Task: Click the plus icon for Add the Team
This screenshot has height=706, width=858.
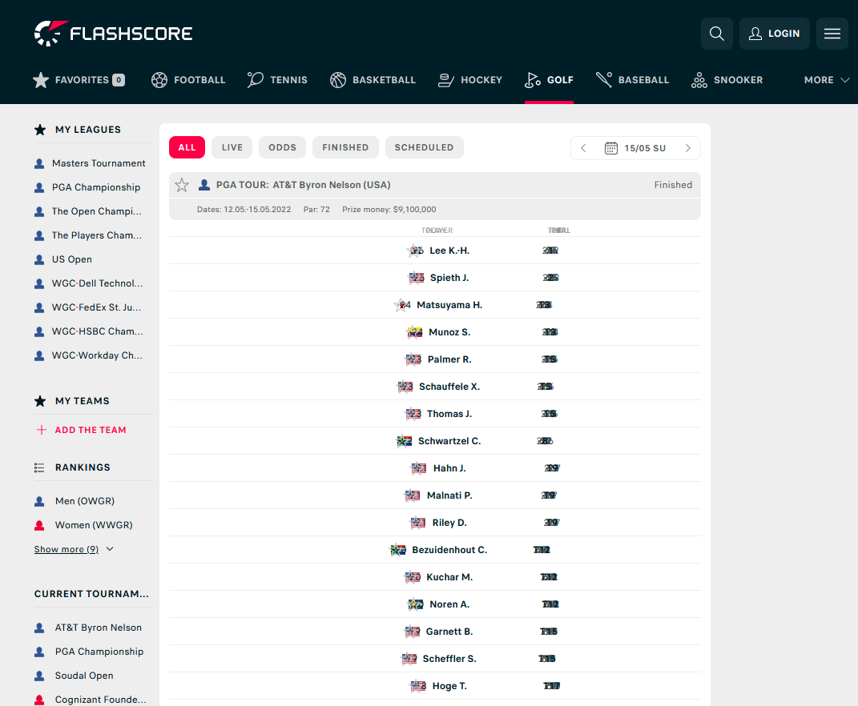Action: click(41, 430)
